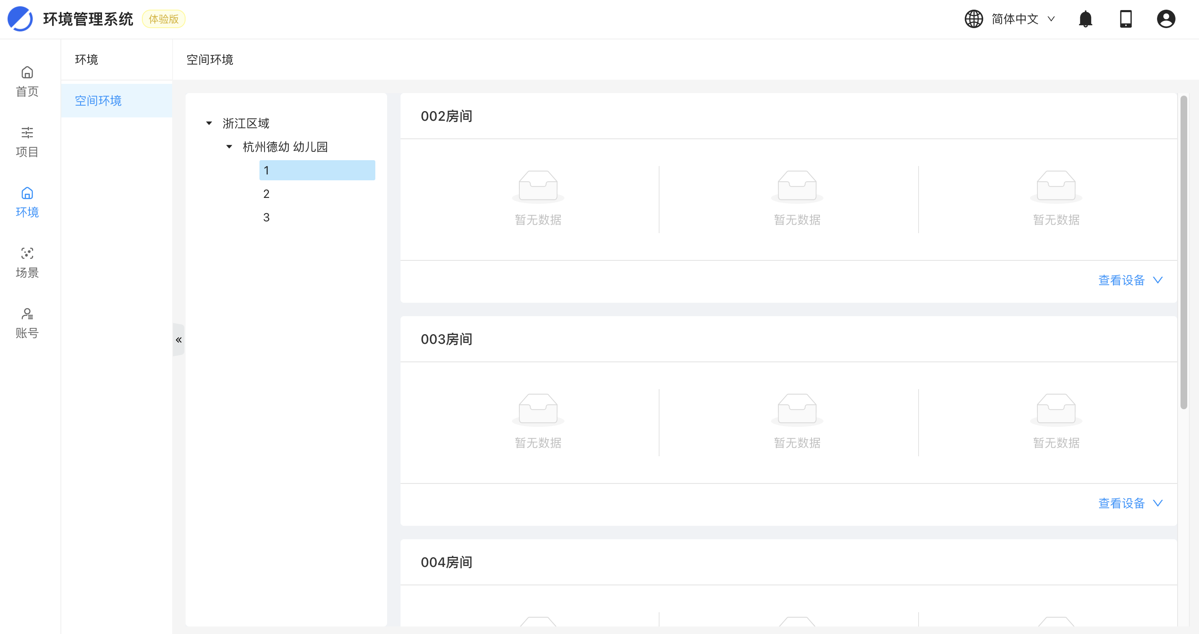Viewport: 1199px width, 634px height.
Task: Expand 查看设备 under 003房间
Action: pyautogui.click(x=1130, y=504)
